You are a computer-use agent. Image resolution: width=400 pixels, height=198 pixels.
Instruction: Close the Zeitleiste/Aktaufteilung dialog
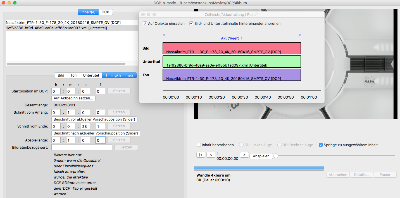pyautogui.click(x=144, y=14)
